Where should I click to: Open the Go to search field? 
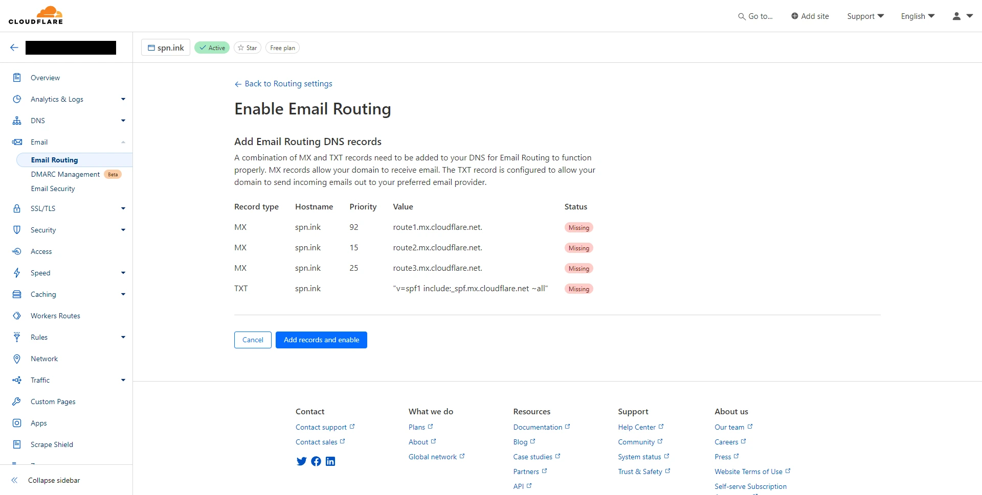[755, 16]
